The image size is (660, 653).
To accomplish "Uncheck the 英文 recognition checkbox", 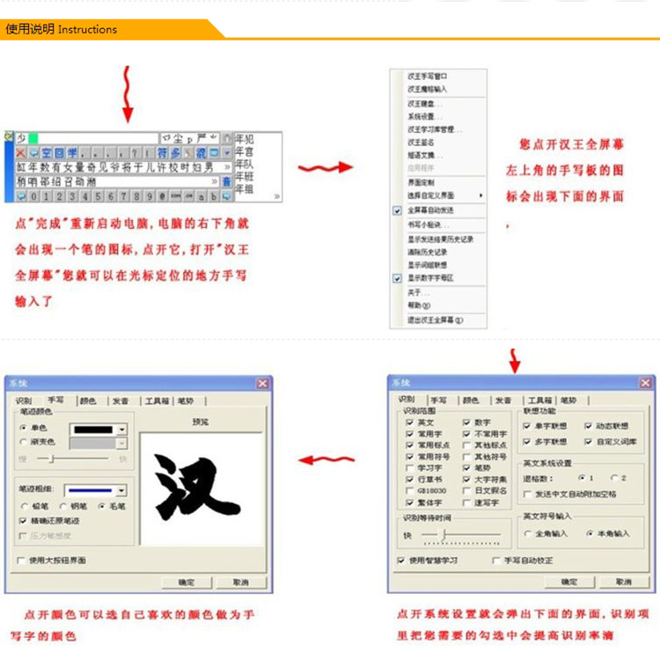I will click(x=409, y=422).
